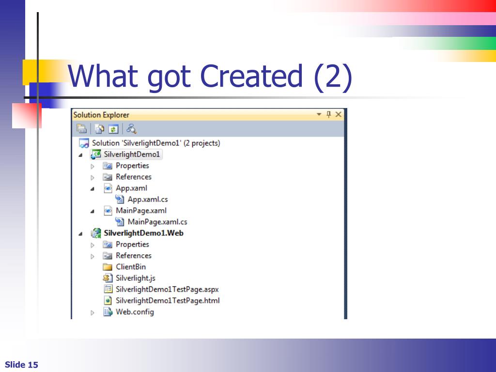Select the SilverlightDemo1 project

click(132, 155)
